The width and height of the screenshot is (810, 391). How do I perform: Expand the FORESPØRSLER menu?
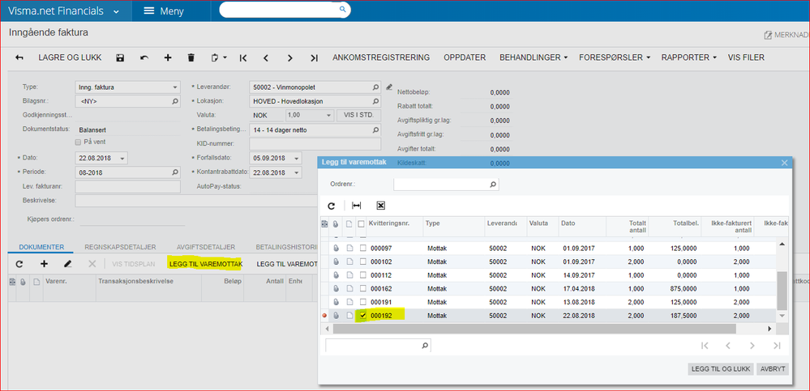[x=615, y=57]
